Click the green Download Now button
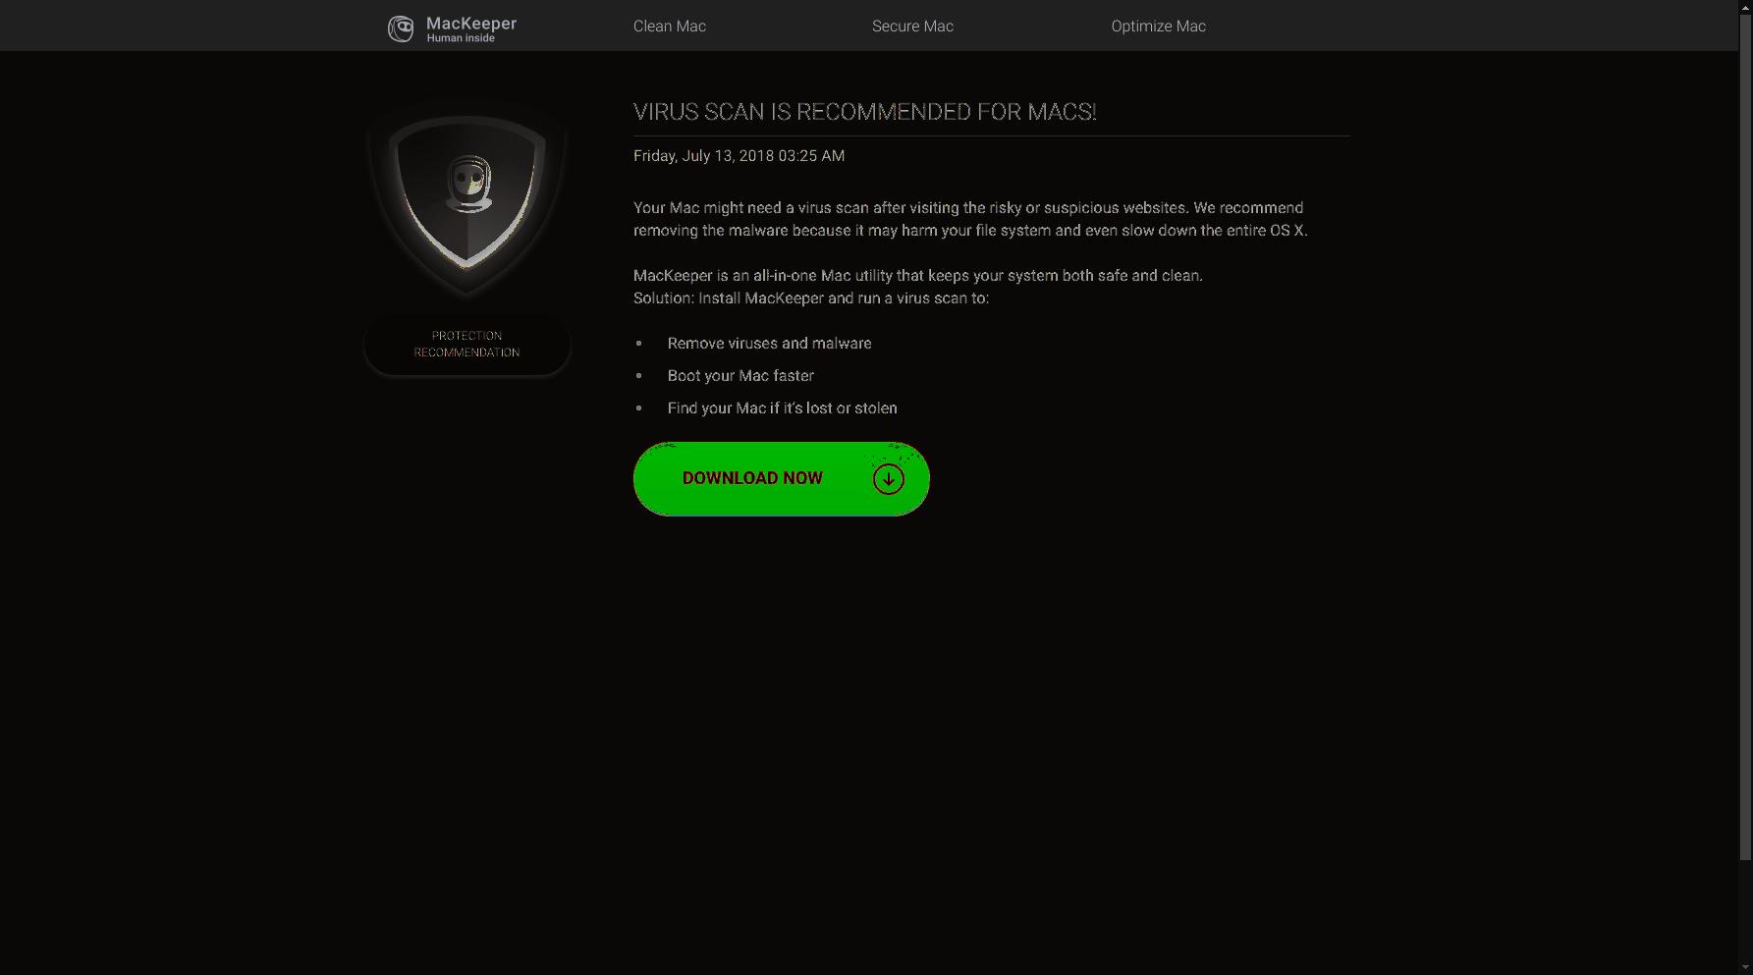1753x975 pixels. (x=781, y=479)
